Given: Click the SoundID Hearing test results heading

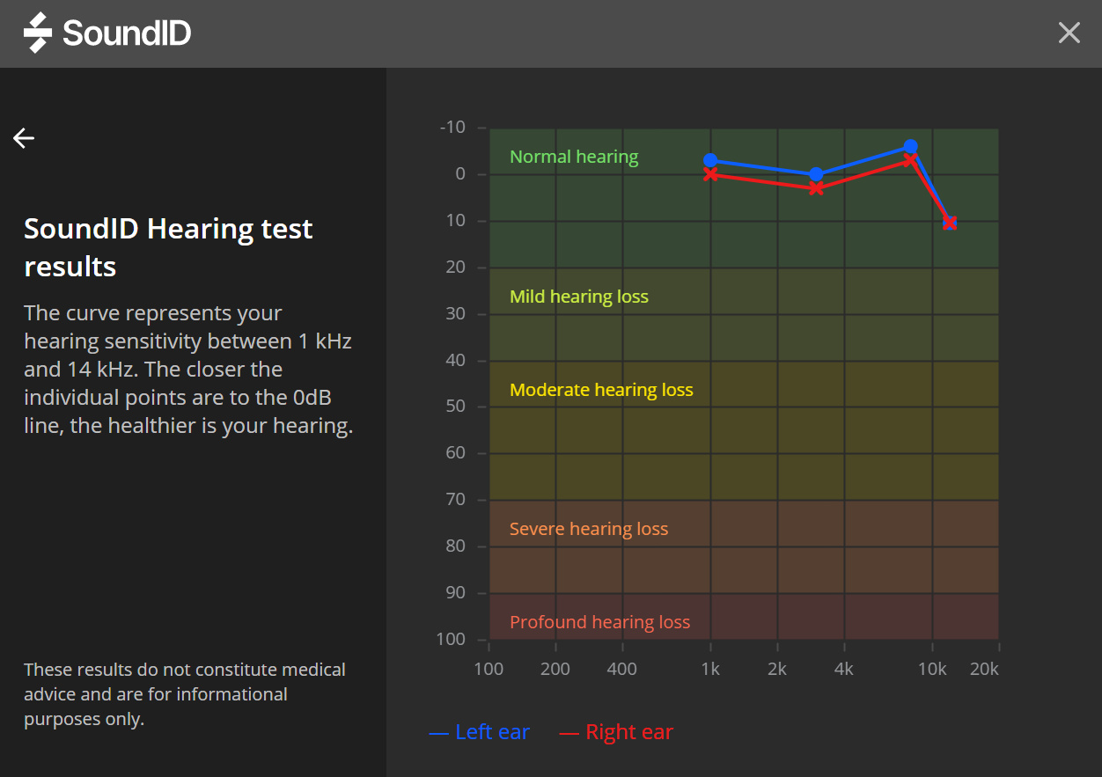Looking at the screenshot, I should (168, 247).
